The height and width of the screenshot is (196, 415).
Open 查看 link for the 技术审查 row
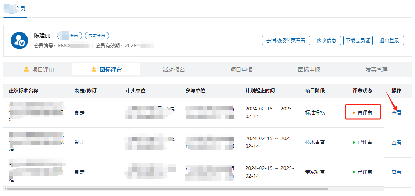pyautogui.click(x=396, y=142)
